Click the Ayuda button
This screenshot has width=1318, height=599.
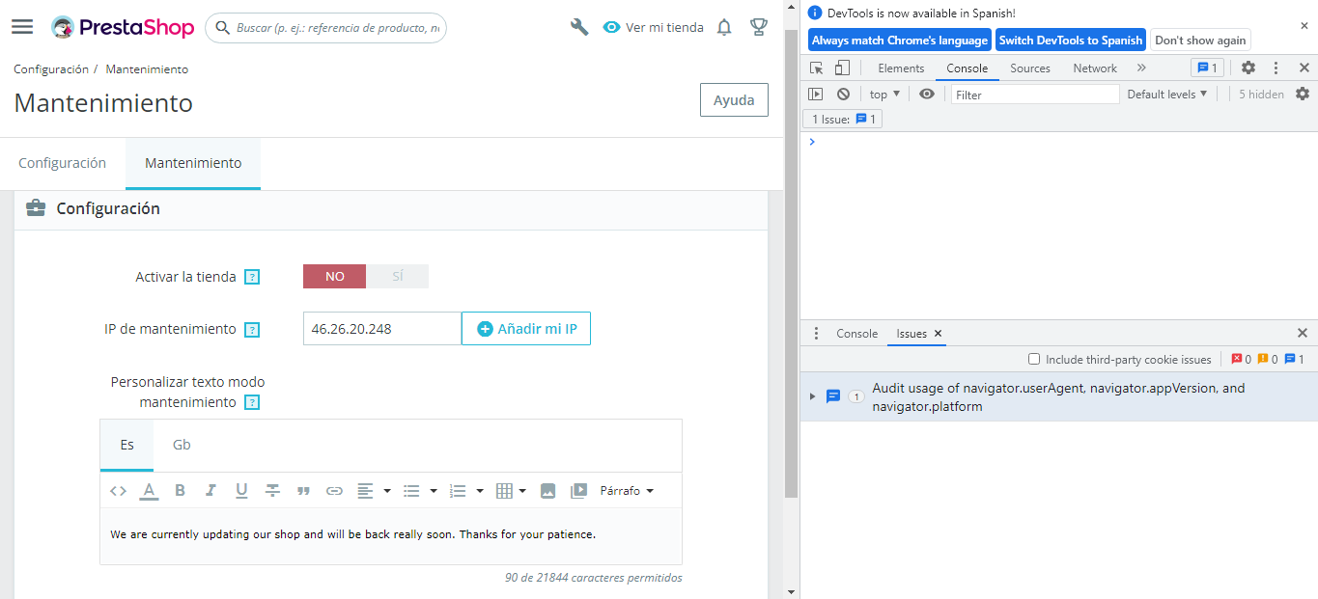click(734, 100)
